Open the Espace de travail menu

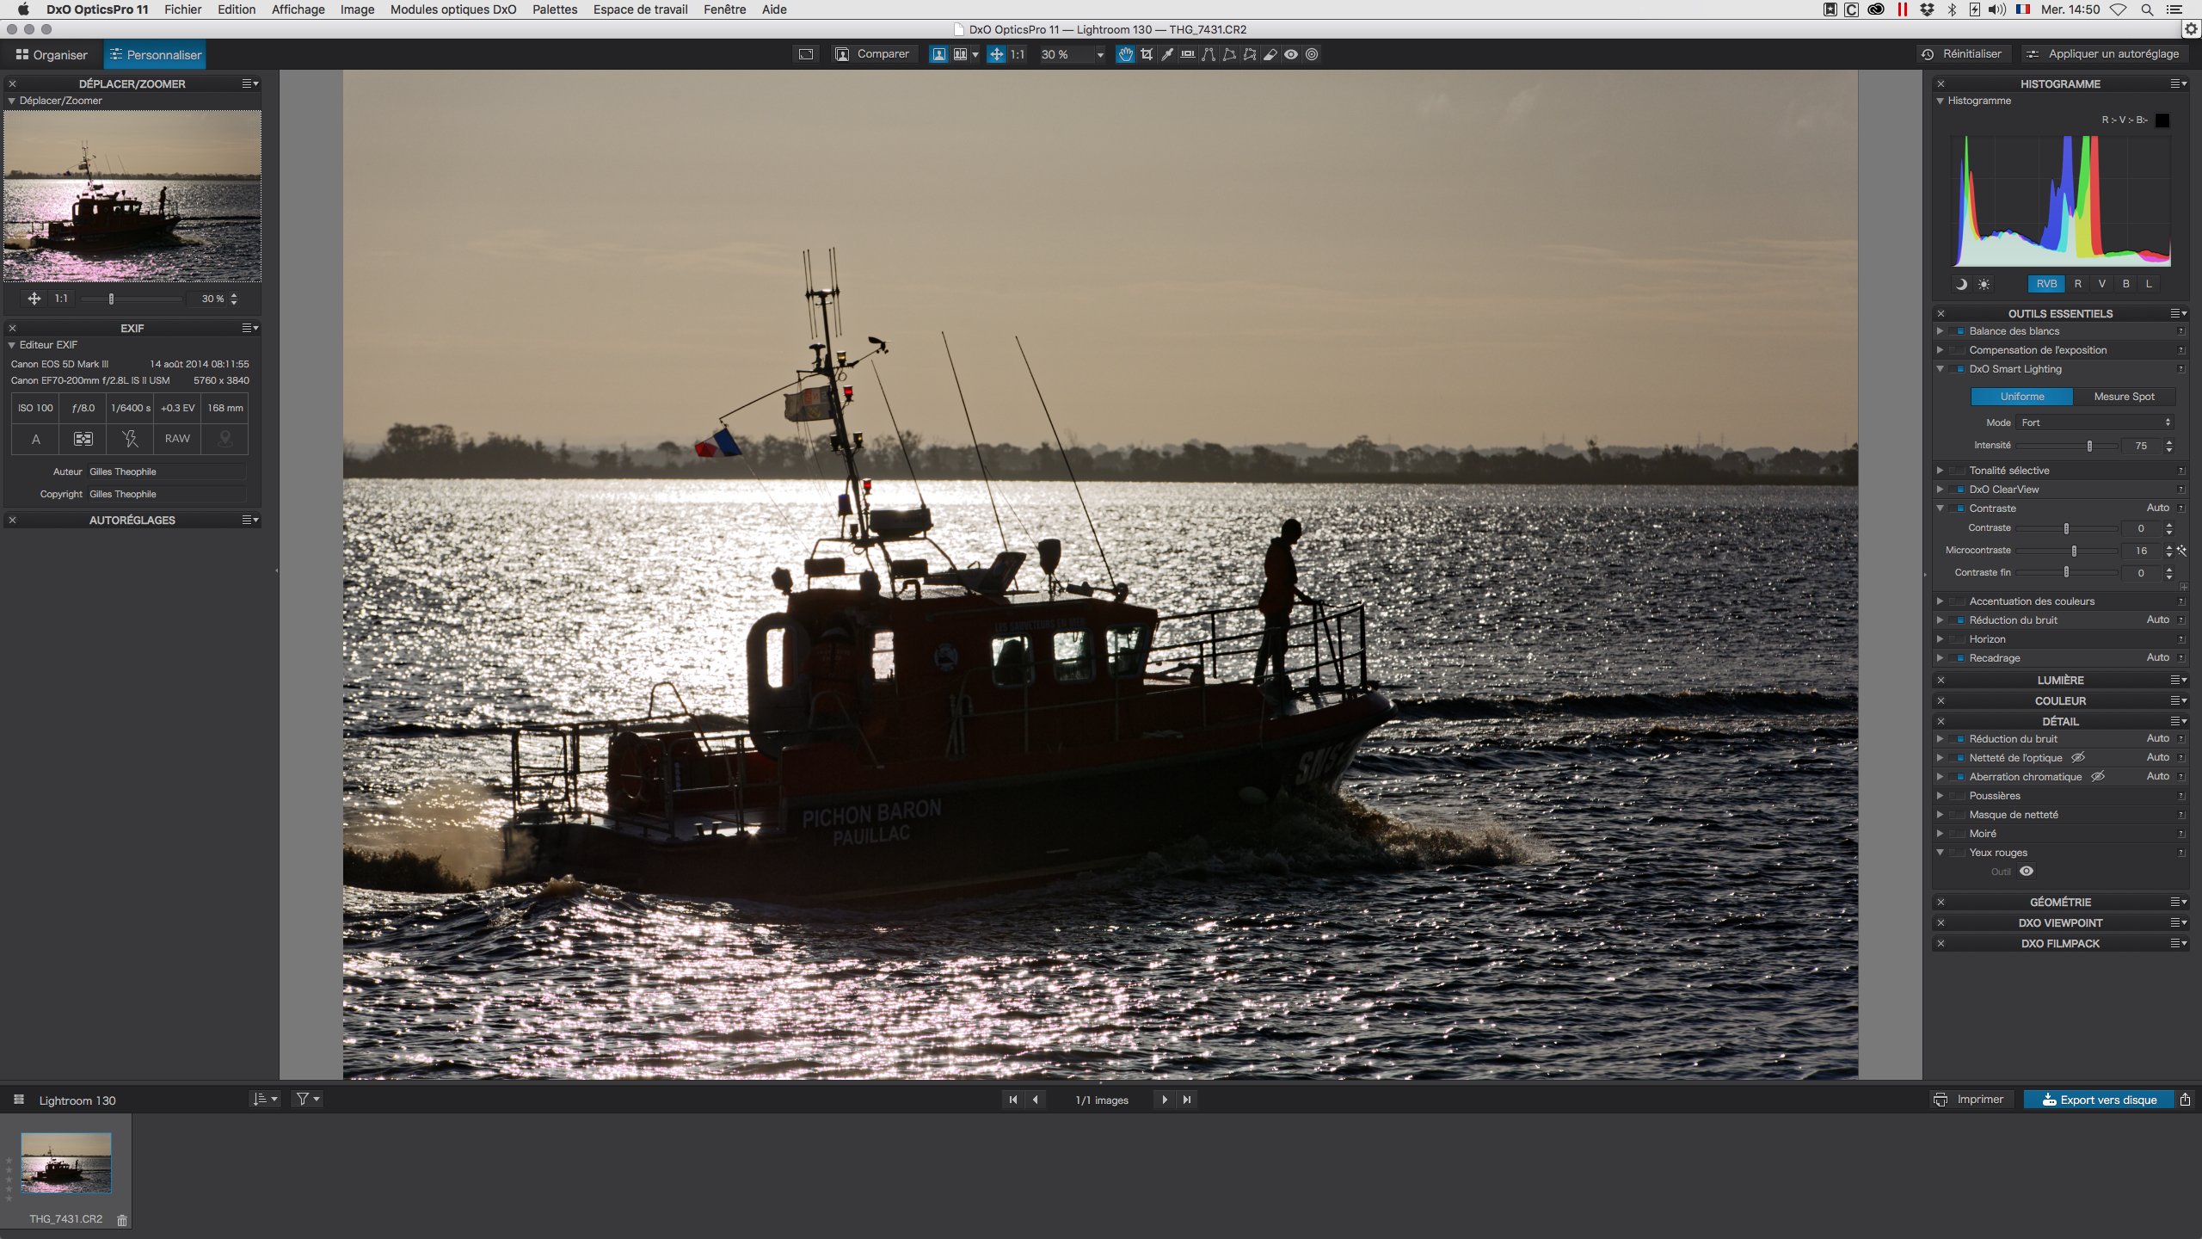coord(640,9)
